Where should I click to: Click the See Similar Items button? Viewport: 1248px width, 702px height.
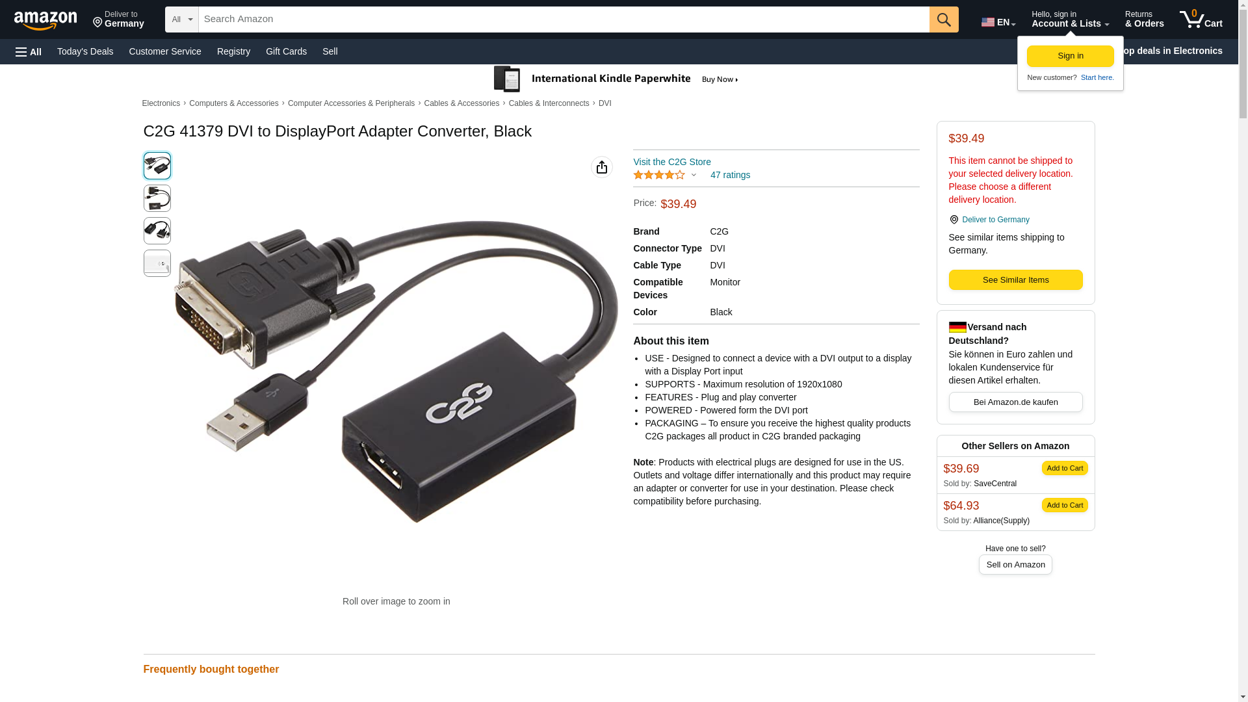point(1015,280)
